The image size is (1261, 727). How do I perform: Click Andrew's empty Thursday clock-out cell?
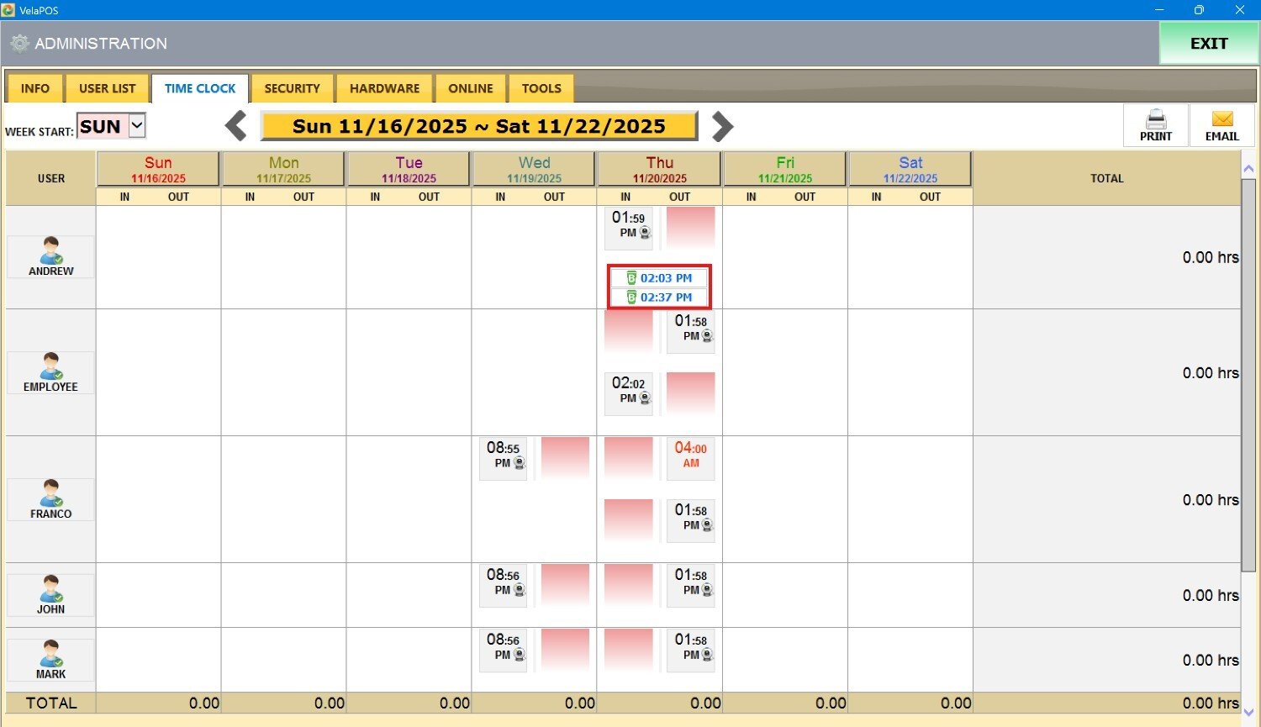[x=690, y=228]
